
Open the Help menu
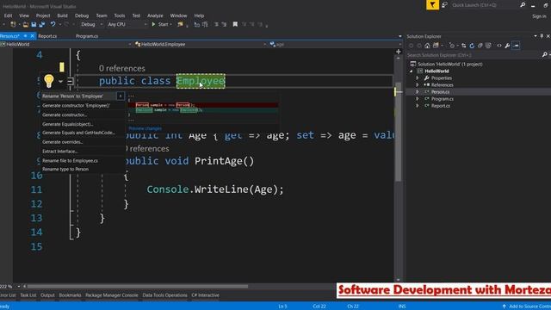pyautogui.click(x=199, y=15)
